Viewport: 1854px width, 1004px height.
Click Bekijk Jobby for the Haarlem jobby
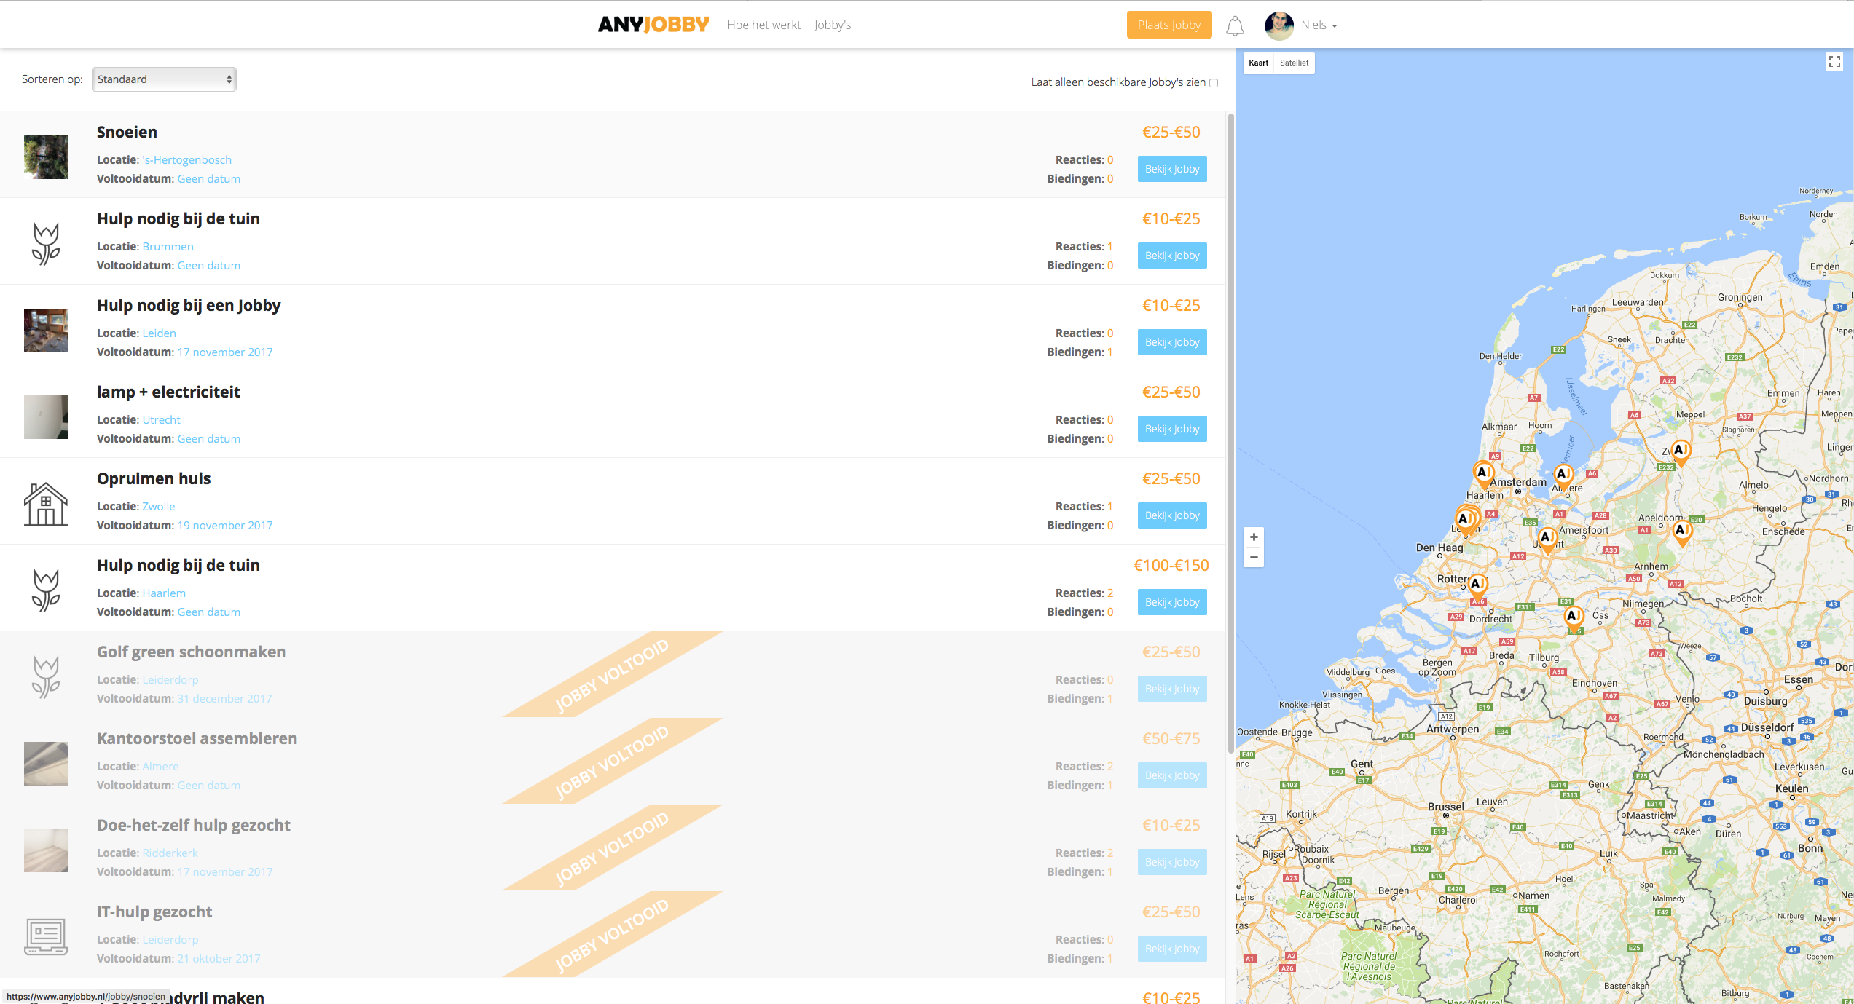[x=1172, y=602]
